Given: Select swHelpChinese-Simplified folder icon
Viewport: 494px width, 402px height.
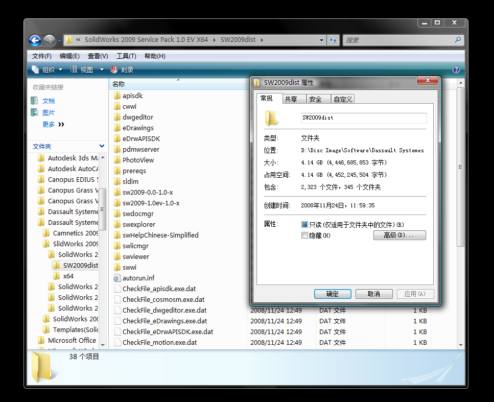Looking at the screenshot, I should pyautogui.click(x=117, y=234).
